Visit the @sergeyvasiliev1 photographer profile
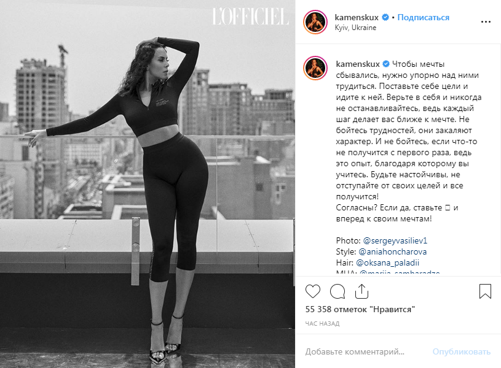 [395, 240]
